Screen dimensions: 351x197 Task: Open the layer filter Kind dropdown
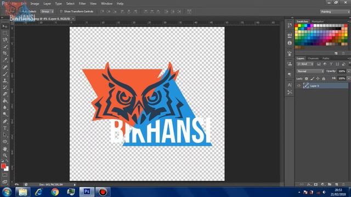tap(305, 65)
